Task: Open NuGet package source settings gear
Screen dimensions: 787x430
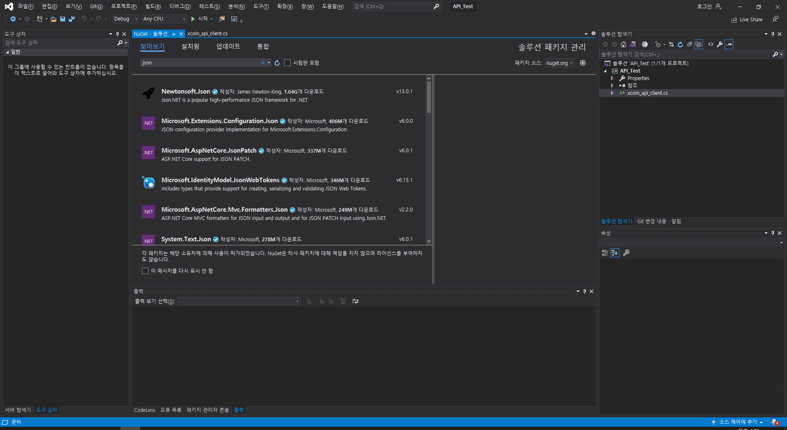Action: coord(583,63)
